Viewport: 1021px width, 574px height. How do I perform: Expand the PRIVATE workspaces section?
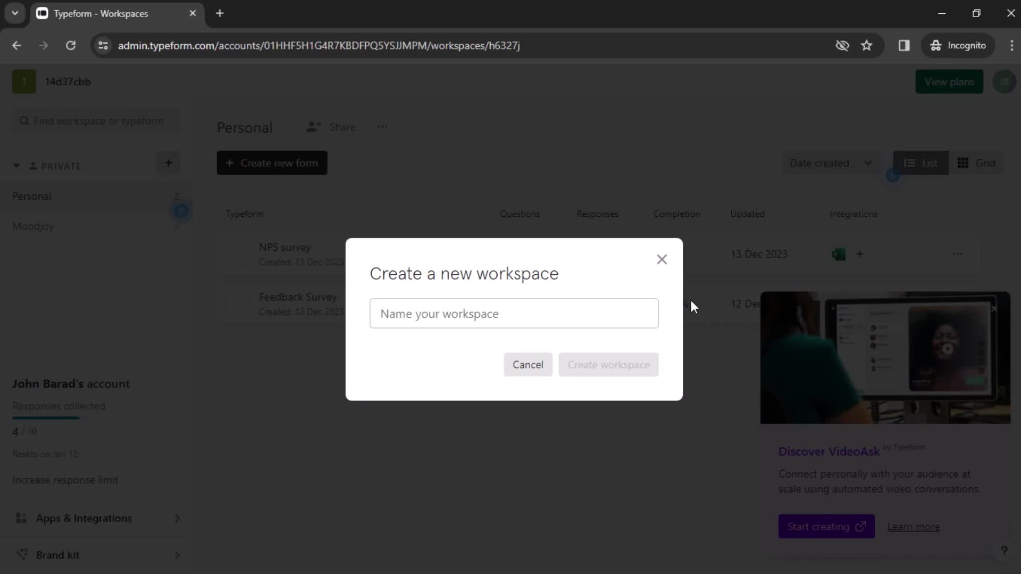click(16, 165)
